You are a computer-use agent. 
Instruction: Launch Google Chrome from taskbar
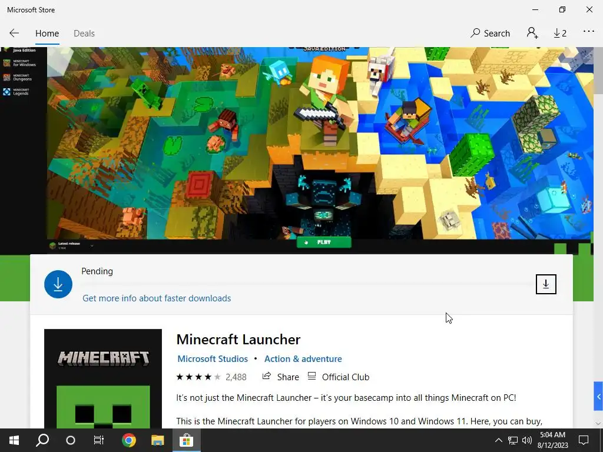click(129, 440)
